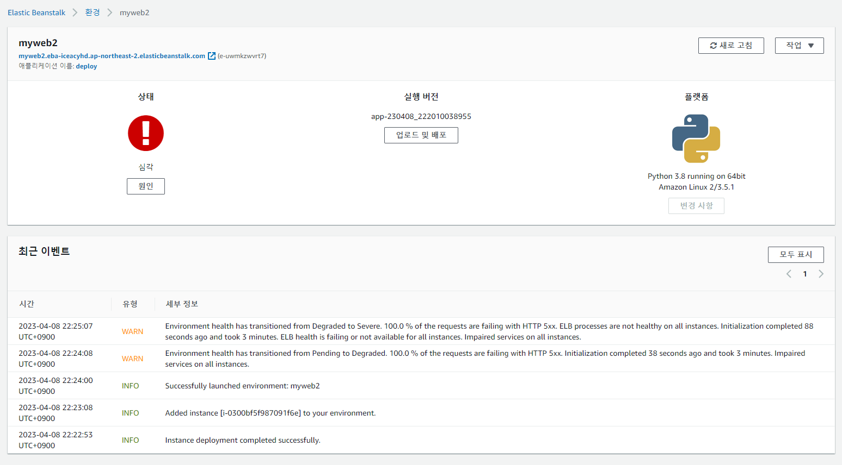The width and height of the screenshot is (842, 465).
Task: Click the INFO label of deployment completed event
Action: pyautogui.click(x=130, y=440)
